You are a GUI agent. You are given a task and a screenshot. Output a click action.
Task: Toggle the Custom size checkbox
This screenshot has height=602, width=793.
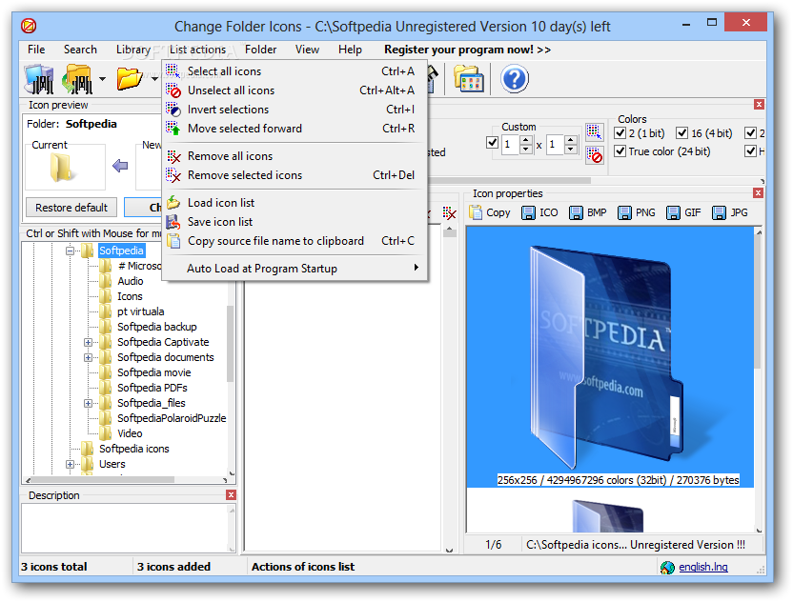tap(492, 143)
